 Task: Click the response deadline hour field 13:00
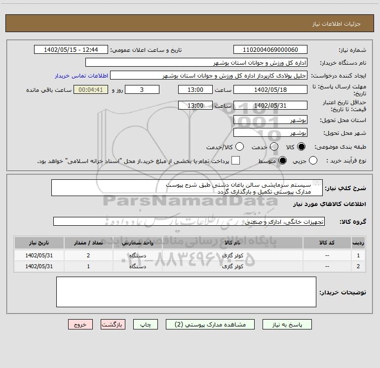click(195, 89)
